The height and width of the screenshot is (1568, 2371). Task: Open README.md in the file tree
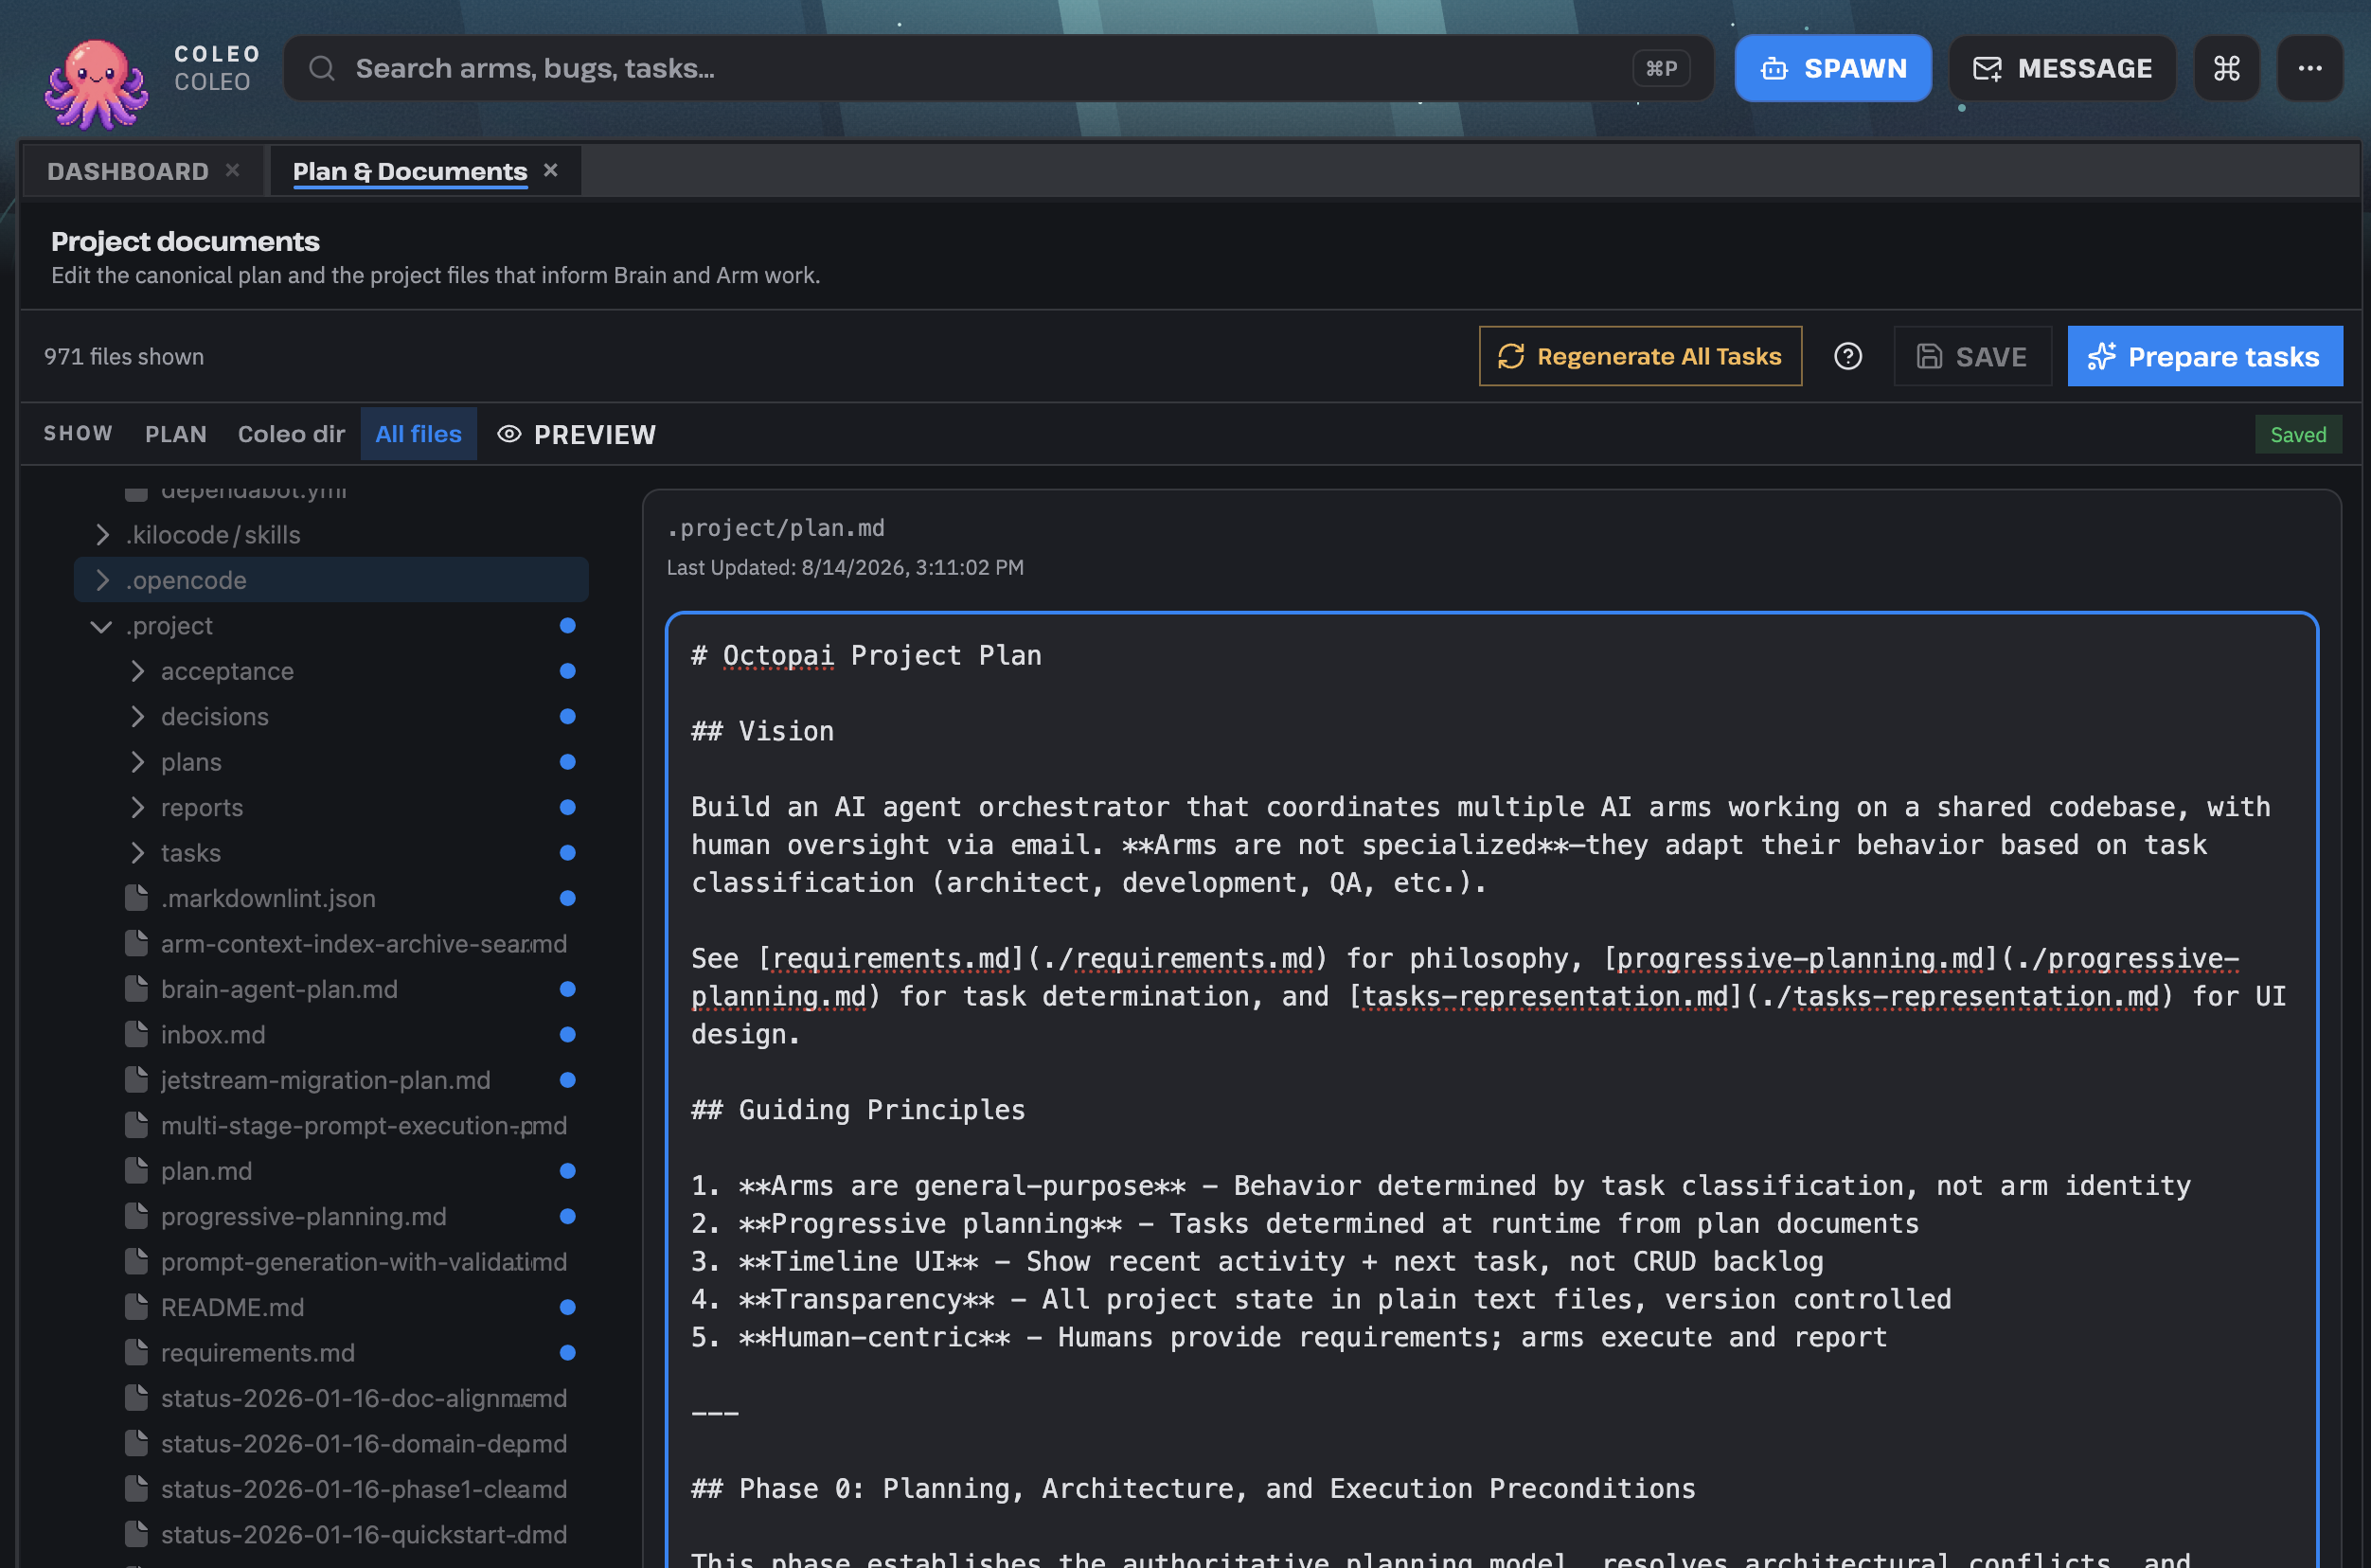[x=233, y=1307]
